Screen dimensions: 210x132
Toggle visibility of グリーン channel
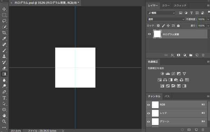(148, 122)
